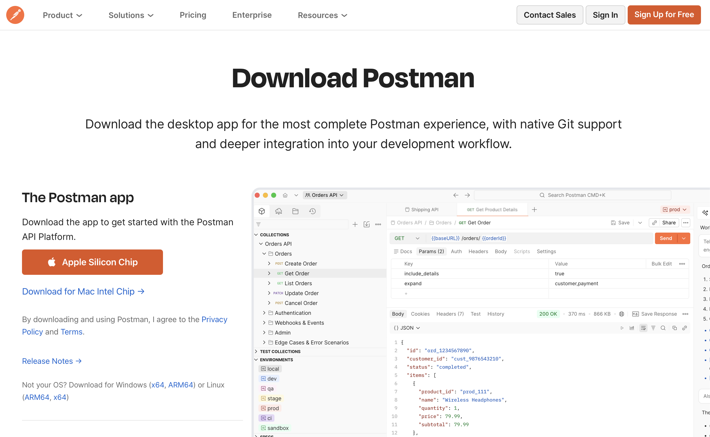Open the Test tab in response

tap(476, 314)
